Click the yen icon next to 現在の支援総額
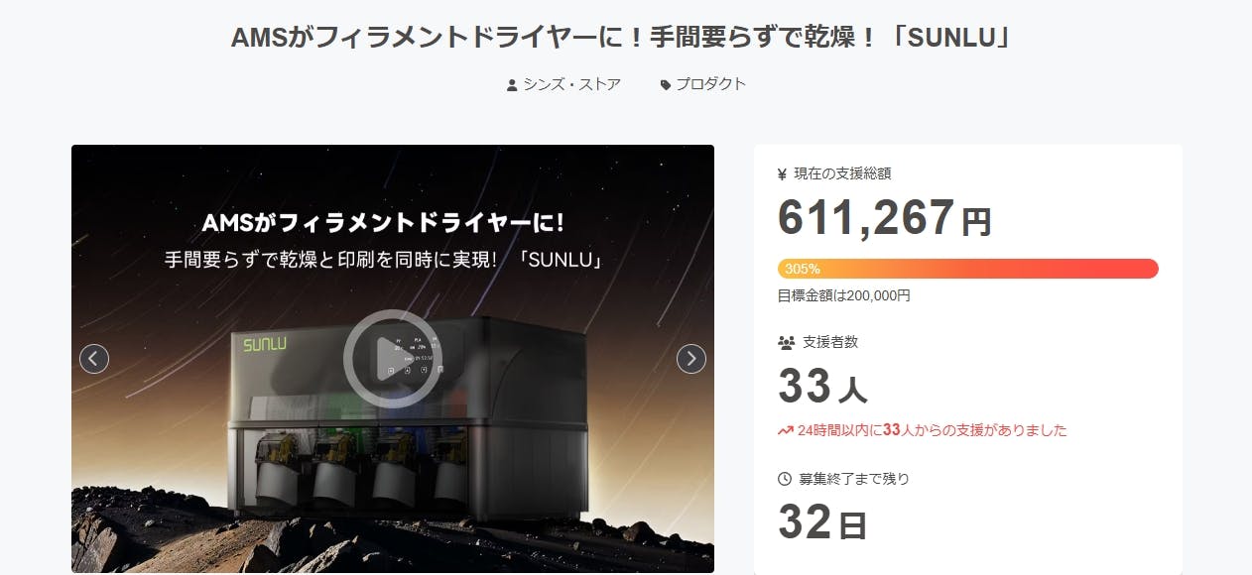1252x575 pixels. 783,173
